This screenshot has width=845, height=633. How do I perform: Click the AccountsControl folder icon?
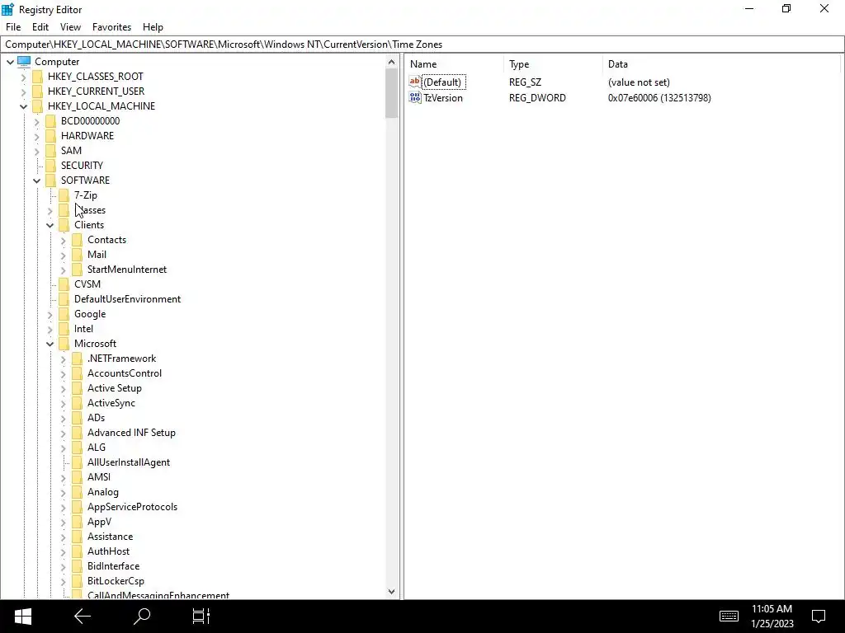[x=78, y=373]
